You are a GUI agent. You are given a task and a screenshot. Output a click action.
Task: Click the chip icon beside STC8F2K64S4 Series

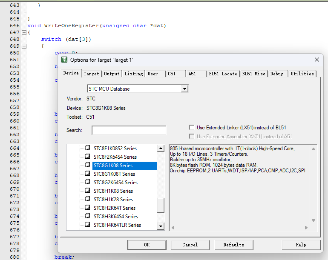click(x=87, y=157)
